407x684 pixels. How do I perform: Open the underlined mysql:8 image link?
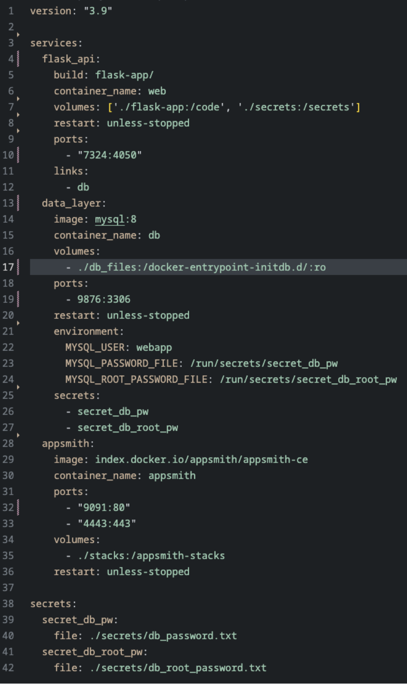[x=109, y=219]
